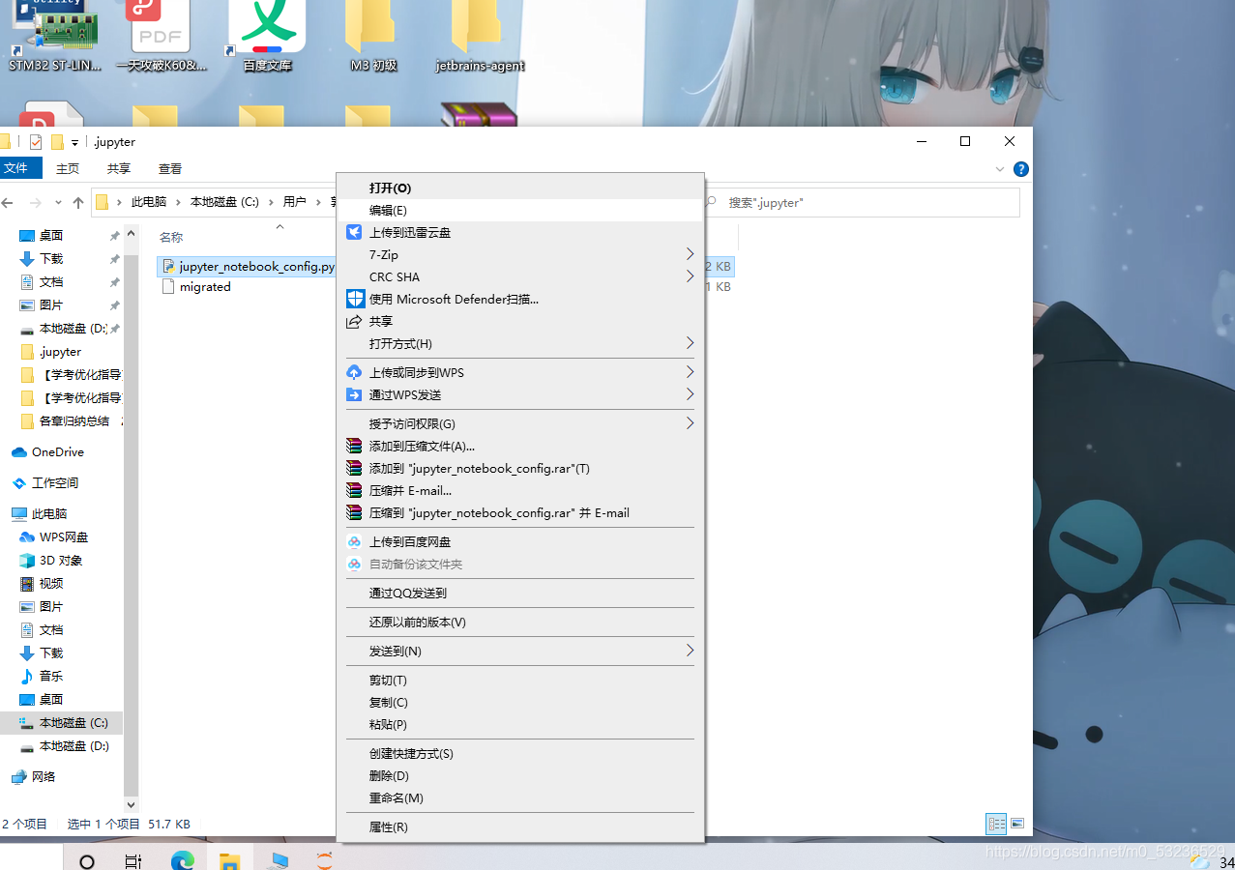Choose 上传到百度网盘 menu entry
Image resolution: width=1235 pixels, height=870 pixels.
pos(520,541)
